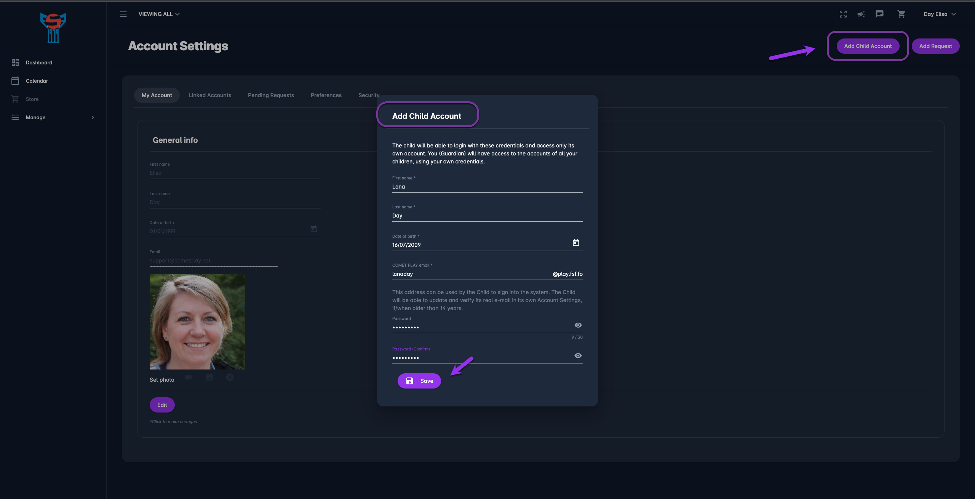975x499 pixels.
Task: Click the Calendar sidebar icon
Action: click(x=15, y=81)
